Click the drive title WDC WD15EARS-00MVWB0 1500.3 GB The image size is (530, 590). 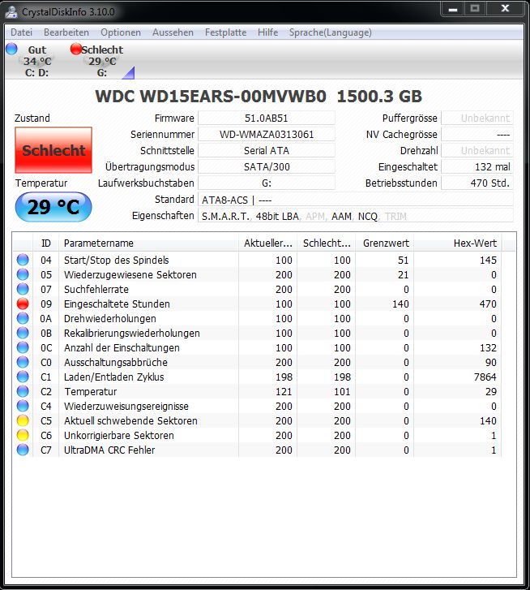coord(259,97)
